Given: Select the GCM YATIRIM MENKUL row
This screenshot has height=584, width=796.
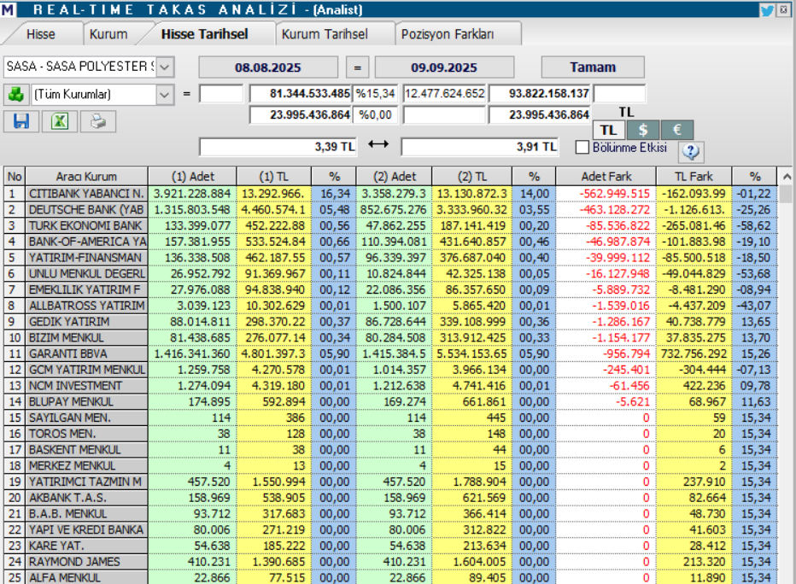Looking at the screenshot, I should coord(391,370).
